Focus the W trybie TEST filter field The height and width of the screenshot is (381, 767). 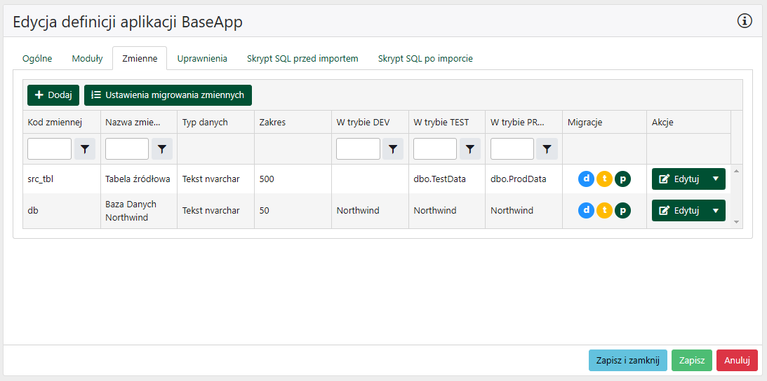coord(435,149)
